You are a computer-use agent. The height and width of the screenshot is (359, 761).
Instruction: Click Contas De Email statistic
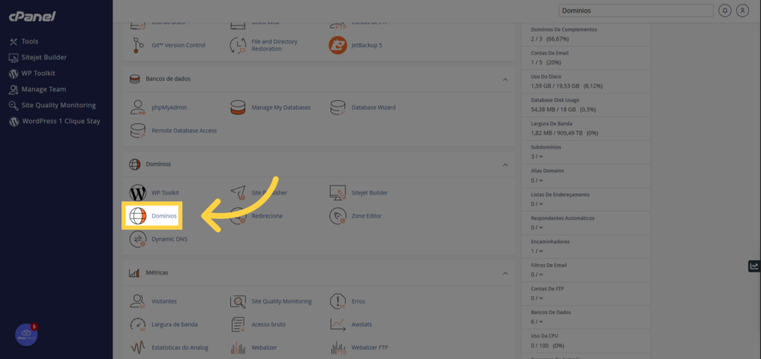pyautogui.click(x=586, y=58)
